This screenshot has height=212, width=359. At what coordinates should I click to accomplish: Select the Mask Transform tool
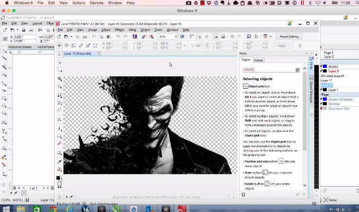pos(59,62)
